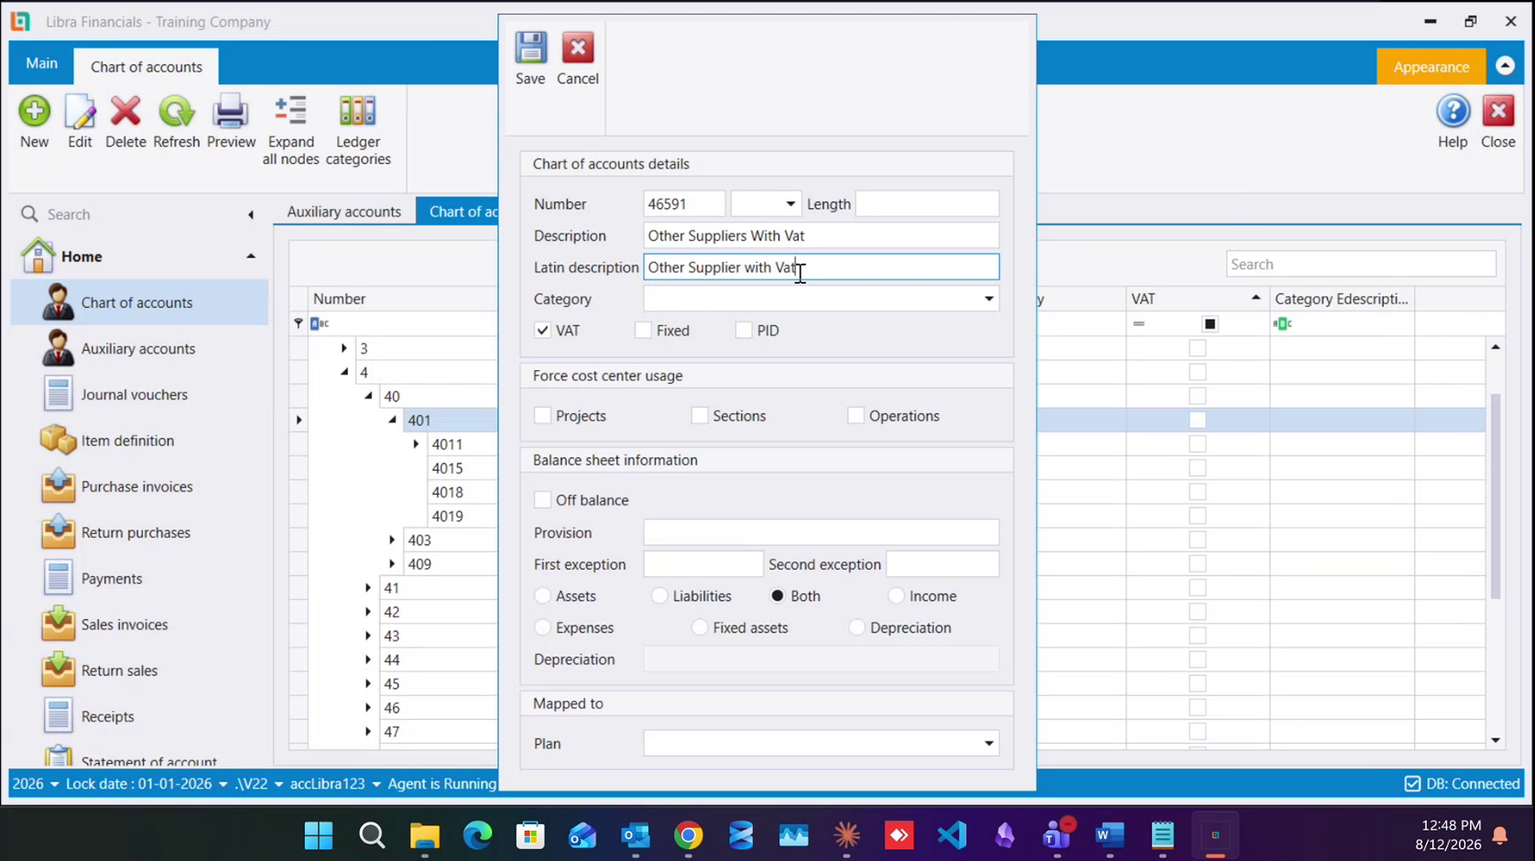Open Microsoft Word from the taskbar
This screenshot has height=861, width=1535.
1109,835
